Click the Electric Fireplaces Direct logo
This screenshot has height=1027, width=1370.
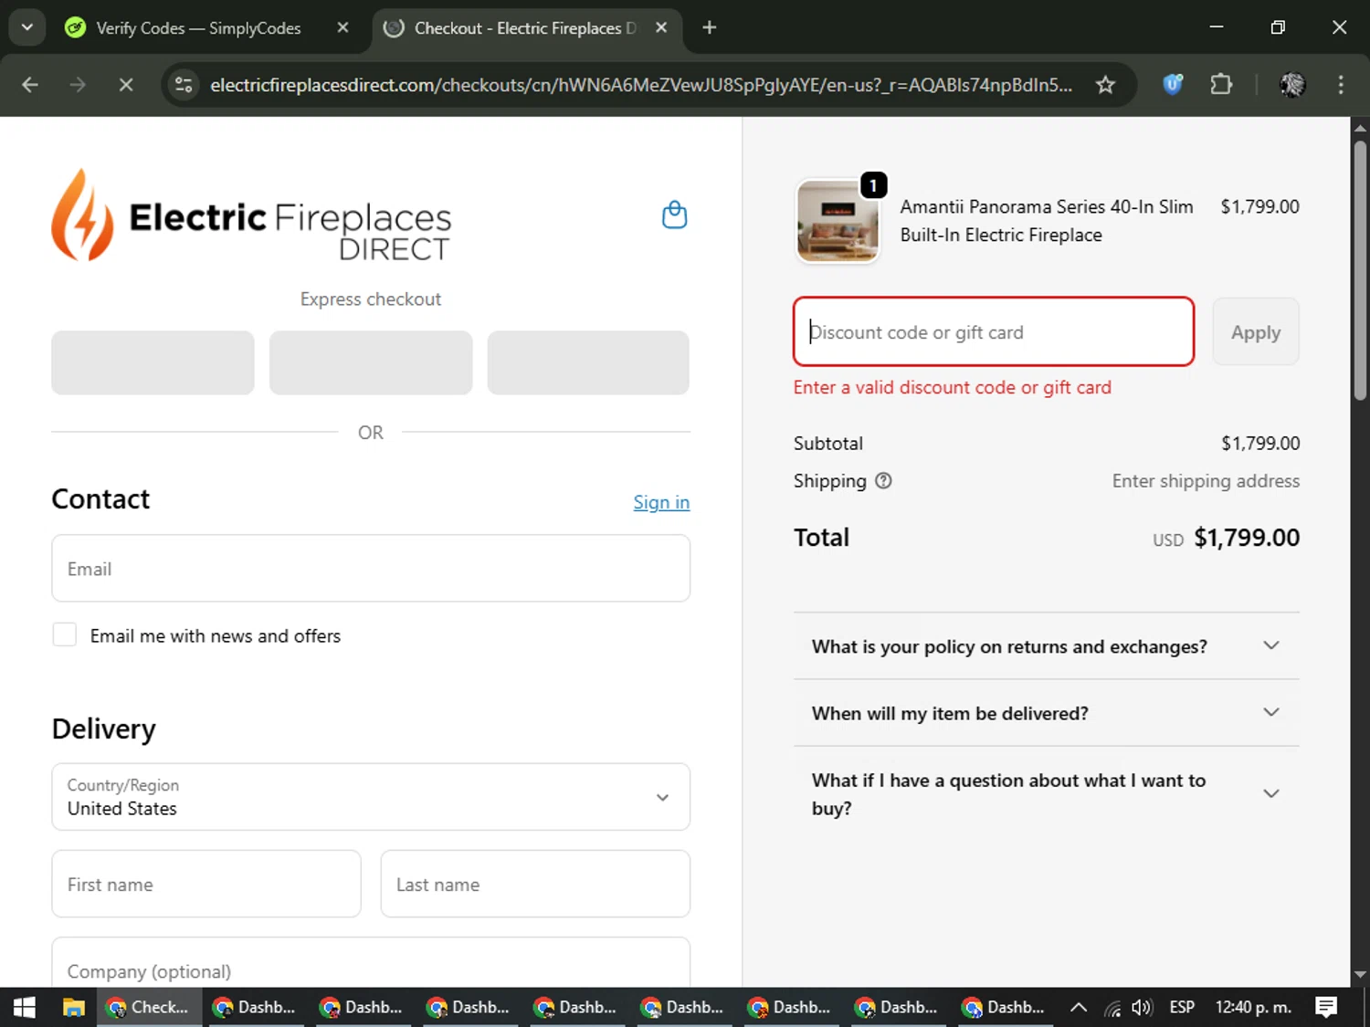[x=251, y=216]
